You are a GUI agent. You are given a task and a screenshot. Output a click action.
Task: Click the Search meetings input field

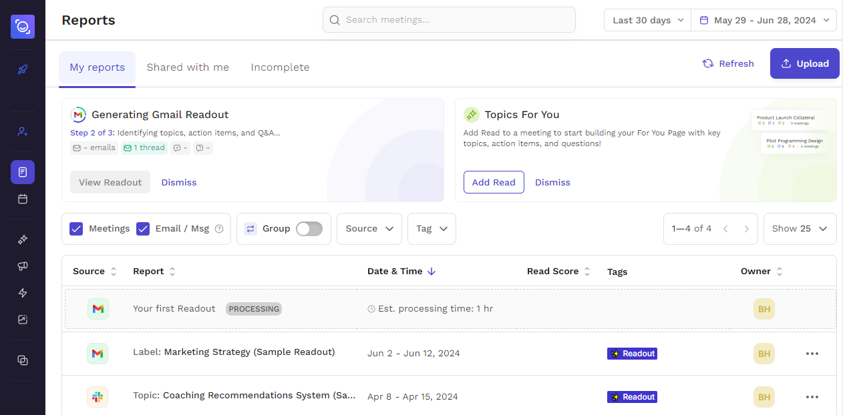coord(449,20)
